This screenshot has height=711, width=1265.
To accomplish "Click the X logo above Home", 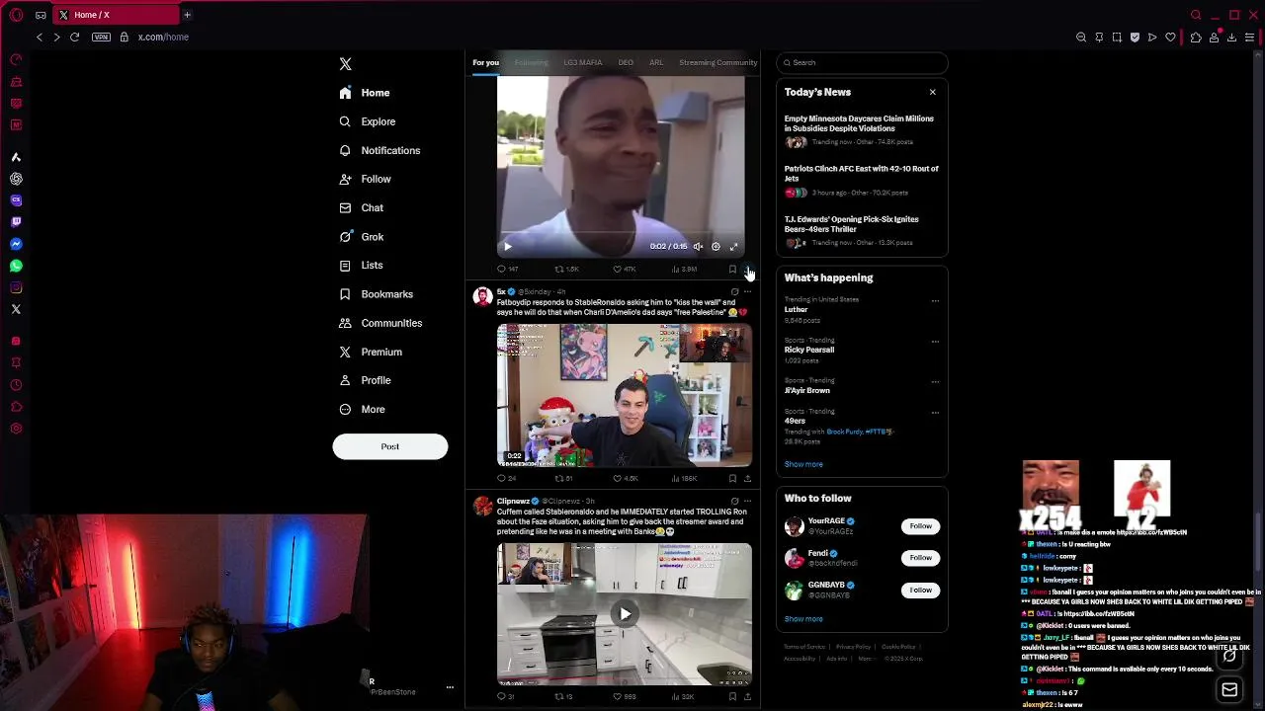I will coord(345,63).
